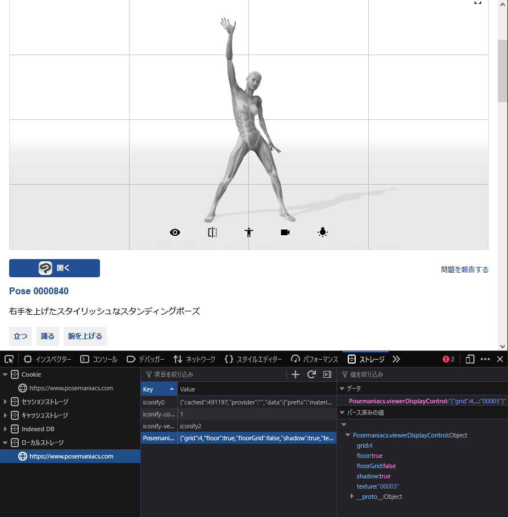The width and height of the screenshot is (508, 517).
Task: Click the human figure pose icon
Action: pos(248,232)
